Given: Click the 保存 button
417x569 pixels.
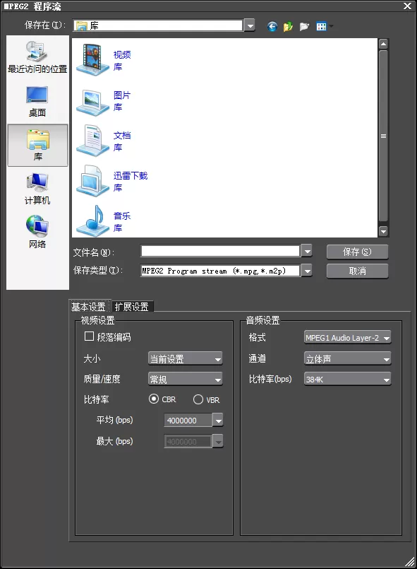Looking at the screenshot, I should click(x=357, y=252).
